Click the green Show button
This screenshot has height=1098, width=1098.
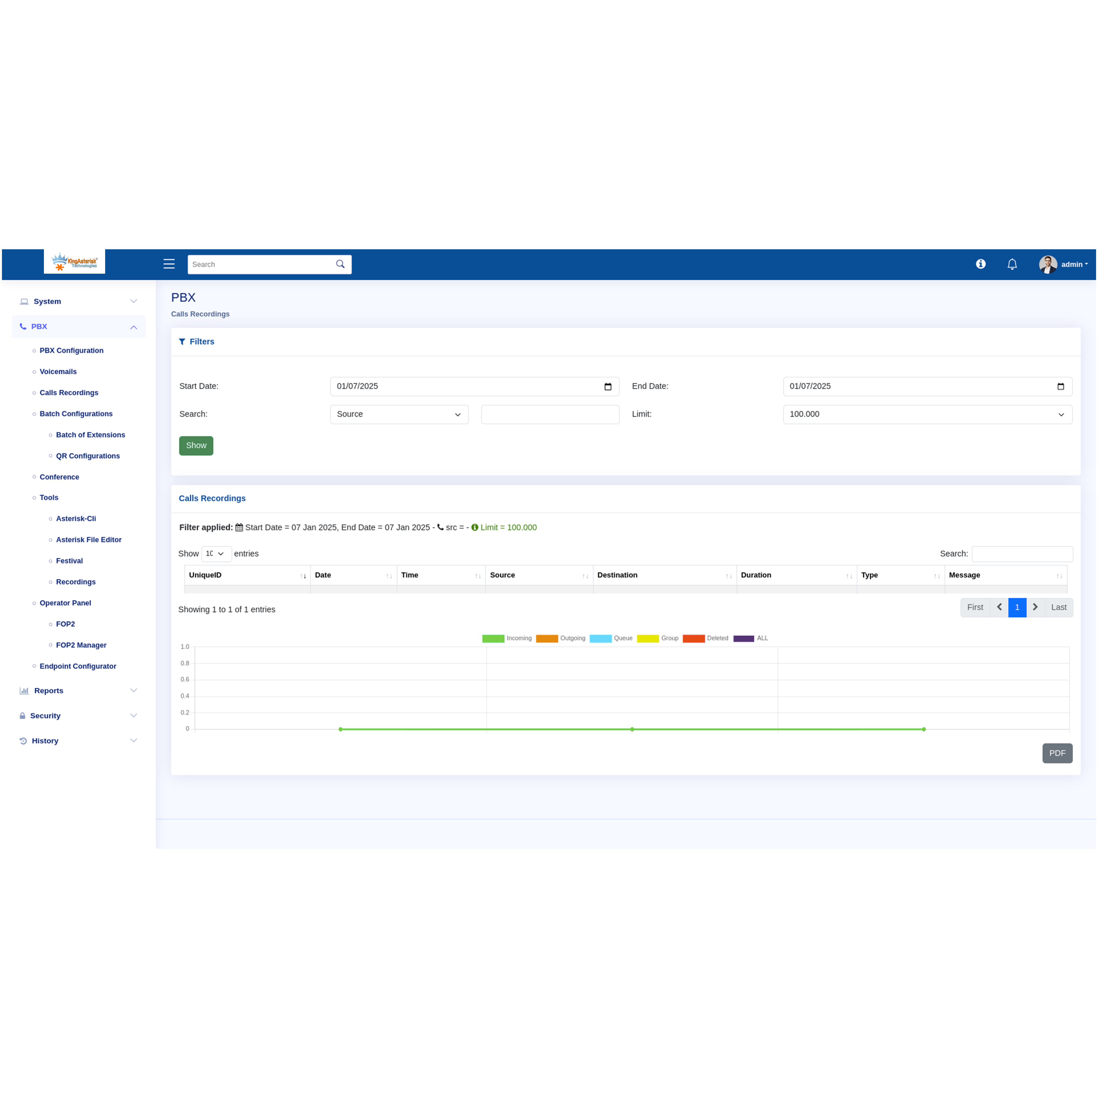pyautogui.click(x=196, y=446)
